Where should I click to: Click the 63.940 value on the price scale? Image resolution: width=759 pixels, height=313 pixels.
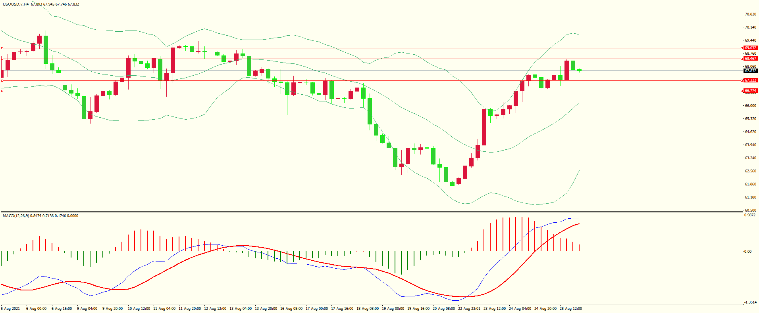click(x=750, y=145)
